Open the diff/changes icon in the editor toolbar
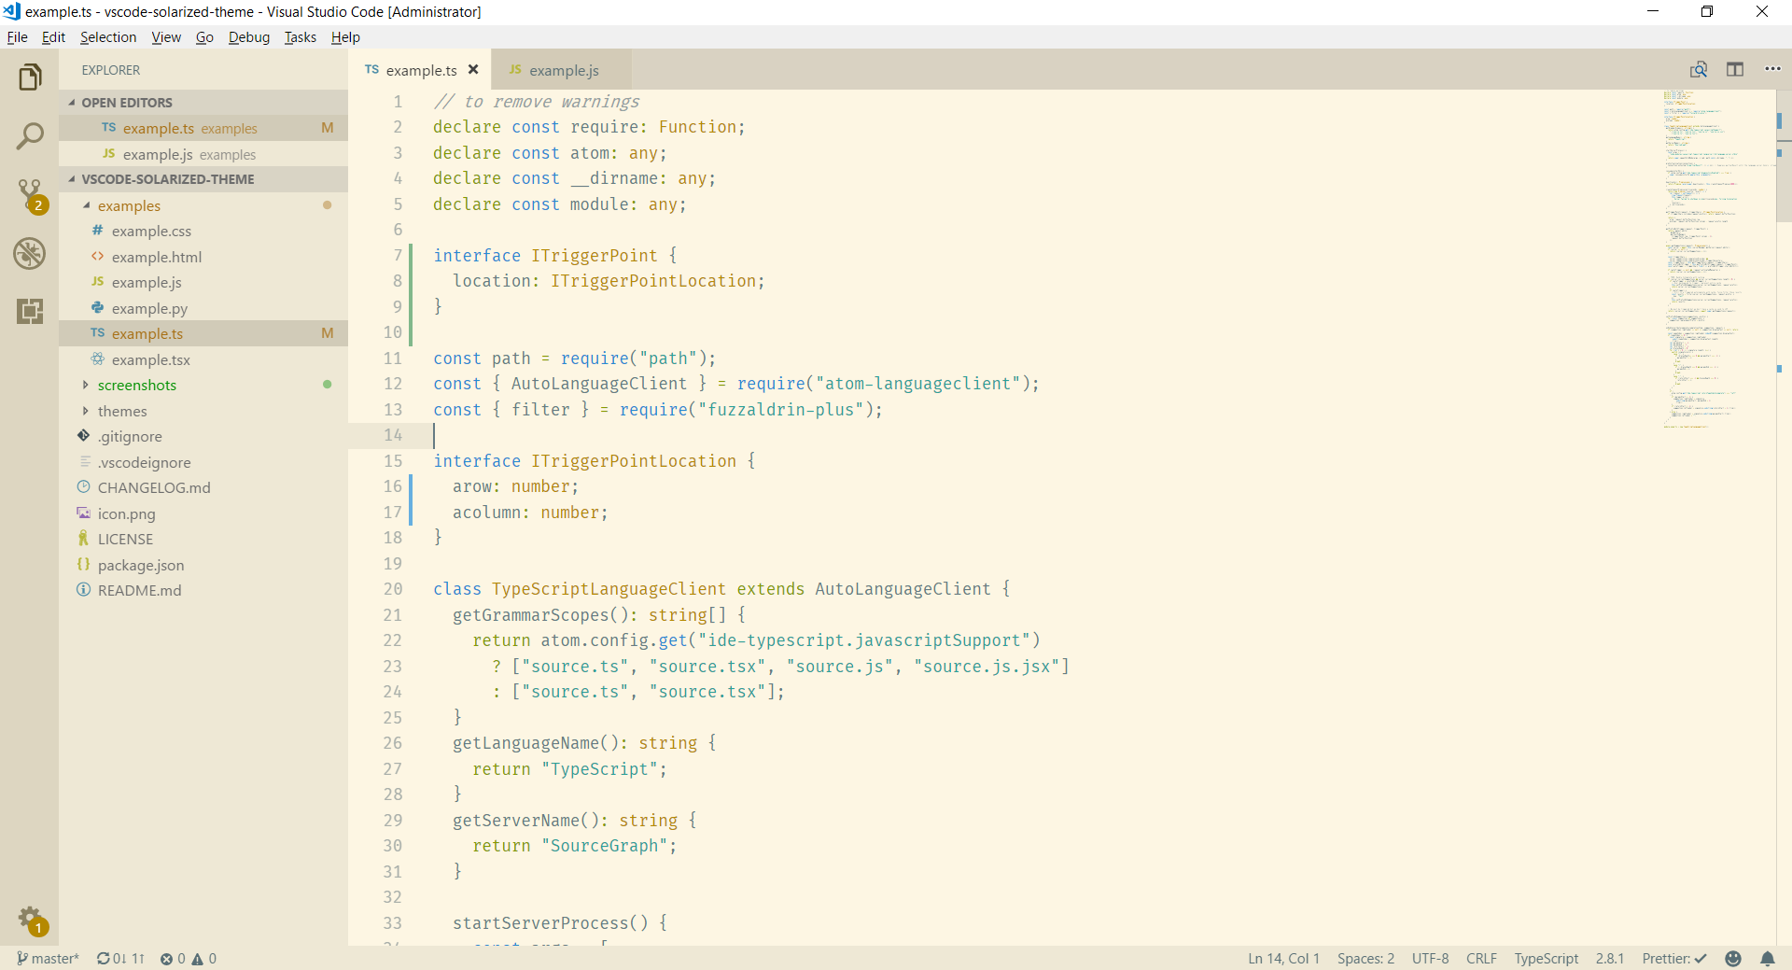The width and height of the screenshot is (1792, 970). point(1699,69)
